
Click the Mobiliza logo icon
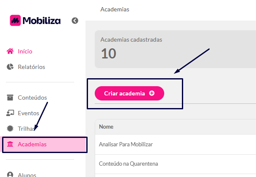click(x=15, y=20)
